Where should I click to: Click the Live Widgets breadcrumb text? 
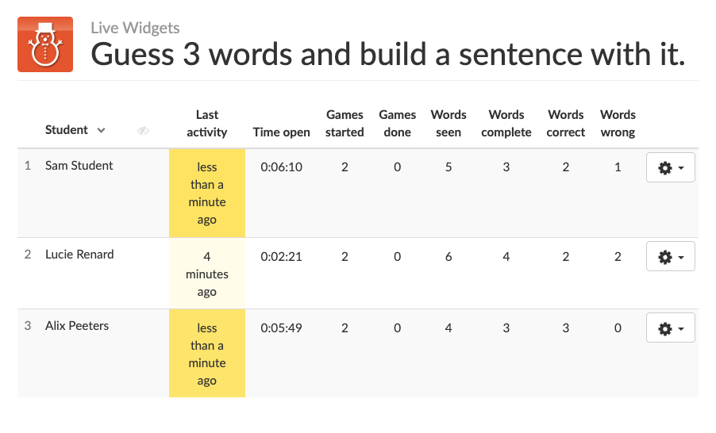[x=135, y=28]
